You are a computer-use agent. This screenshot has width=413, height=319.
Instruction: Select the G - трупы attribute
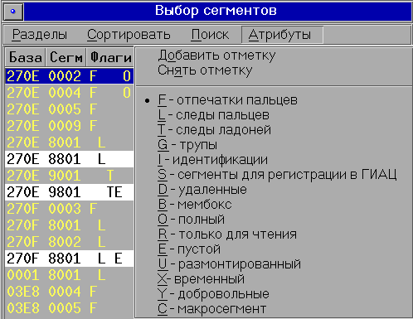[x=187, y=145]
